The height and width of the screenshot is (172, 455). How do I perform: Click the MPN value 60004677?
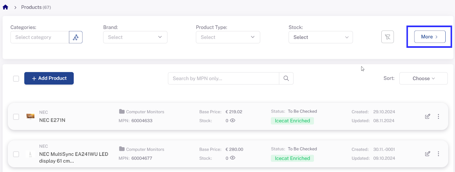click(x=142, y=158)
